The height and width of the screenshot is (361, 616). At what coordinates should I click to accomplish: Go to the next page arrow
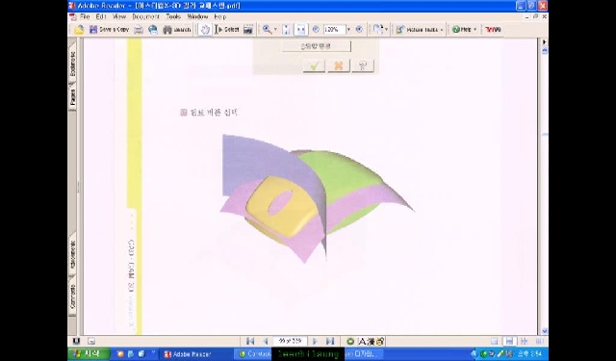pos(315,341)
